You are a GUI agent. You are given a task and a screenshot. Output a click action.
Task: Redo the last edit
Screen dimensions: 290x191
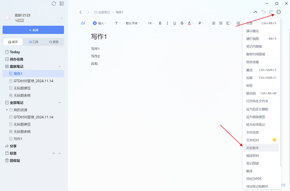pyautogui.click(x=271, y=12)
